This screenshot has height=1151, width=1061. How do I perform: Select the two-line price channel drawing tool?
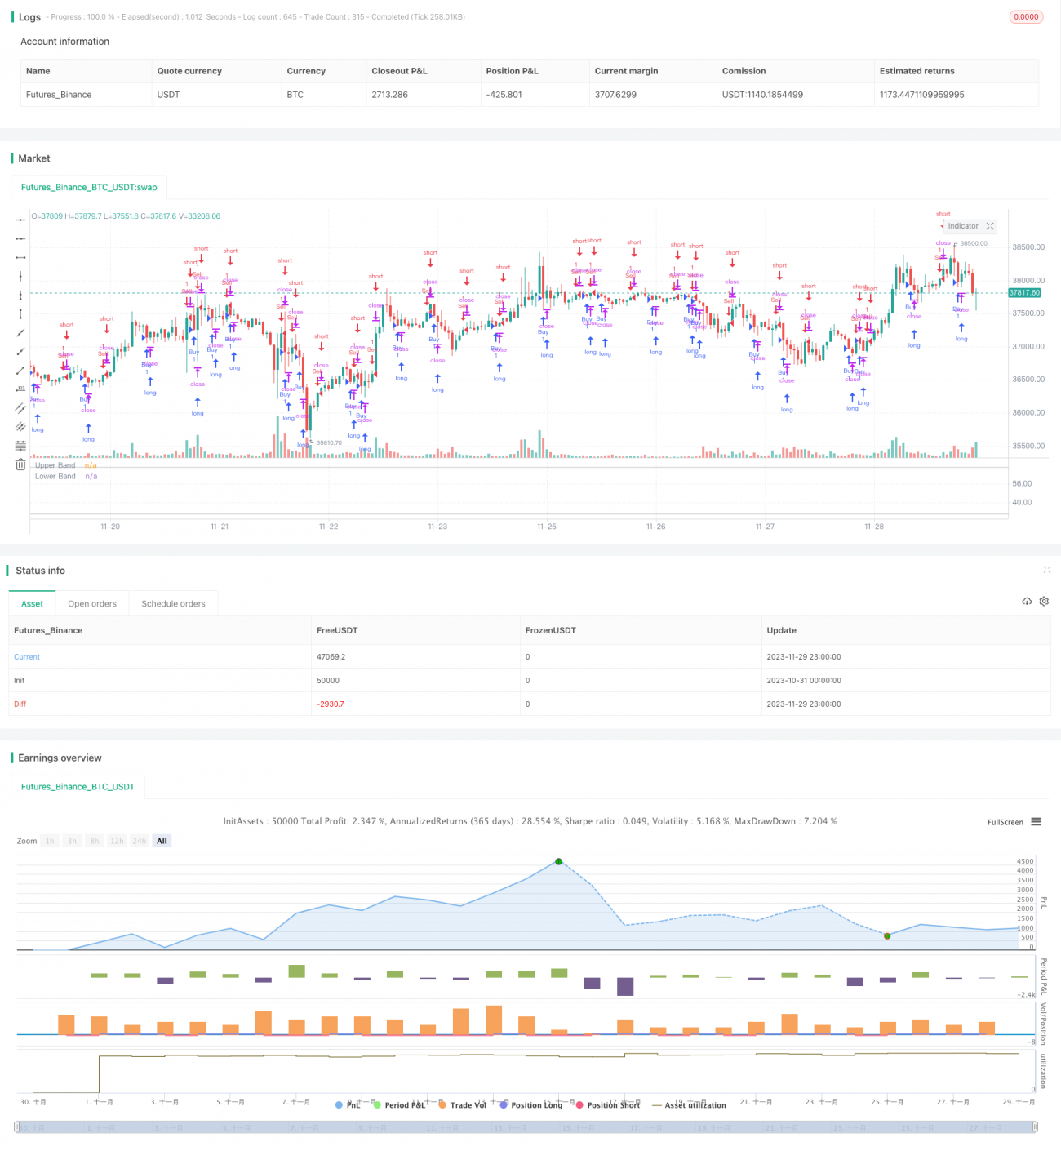point(20,407)
